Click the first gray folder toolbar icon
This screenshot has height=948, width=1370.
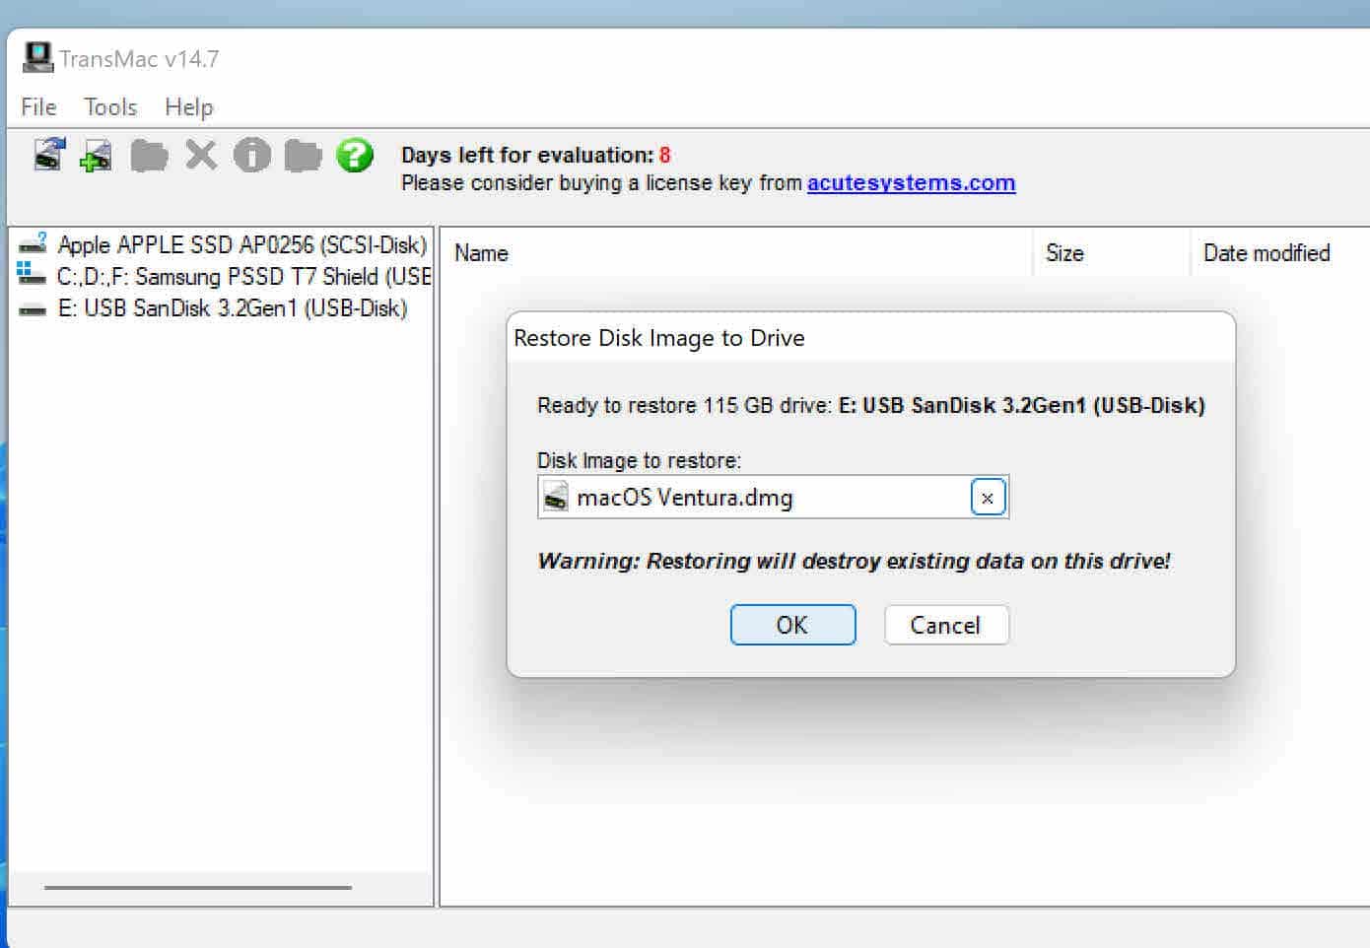pyautogui.click(x=149, y=156)
